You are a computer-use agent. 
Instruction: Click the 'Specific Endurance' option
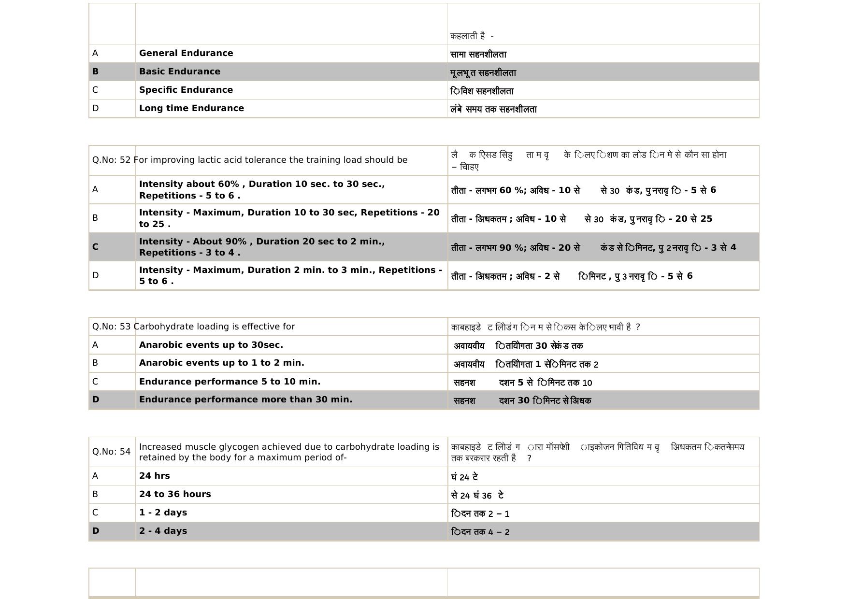186,90
